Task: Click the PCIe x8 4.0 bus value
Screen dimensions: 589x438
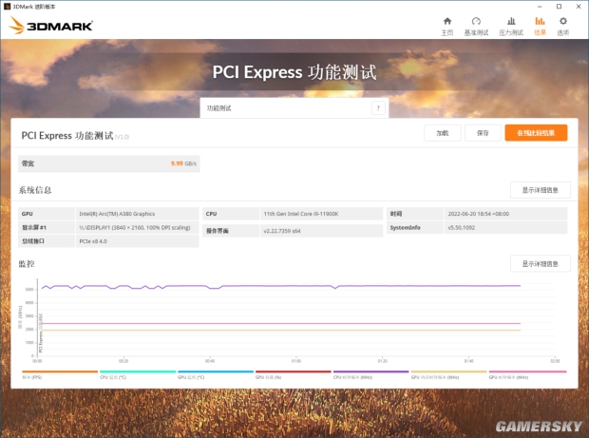Action: click(x=93, y=241)
